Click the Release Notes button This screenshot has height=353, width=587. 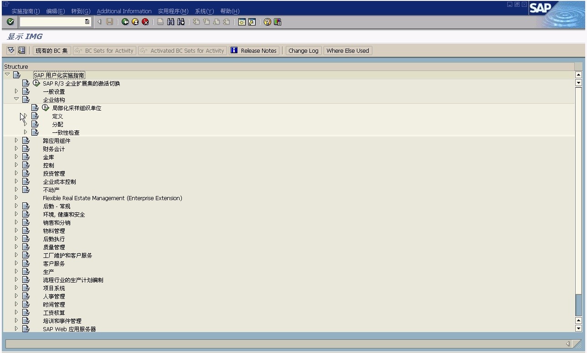click(x=254, y=50)
